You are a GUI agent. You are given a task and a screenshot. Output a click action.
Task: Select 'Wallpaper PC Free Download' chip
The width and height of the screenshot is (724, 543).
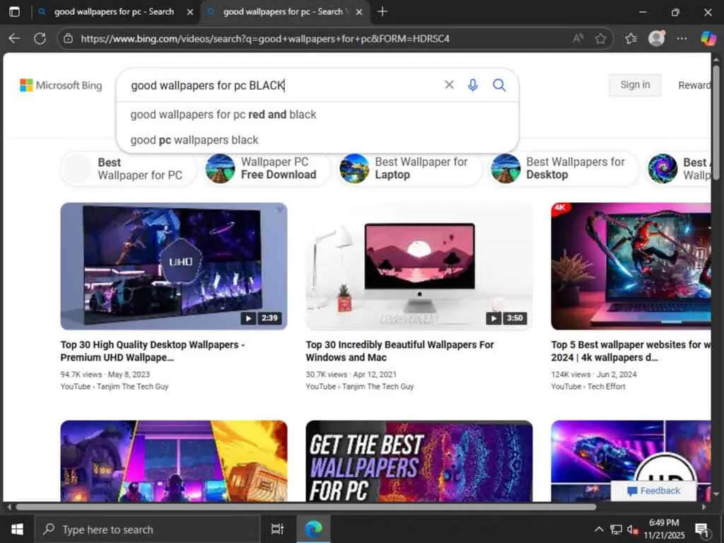coord(267,168)
